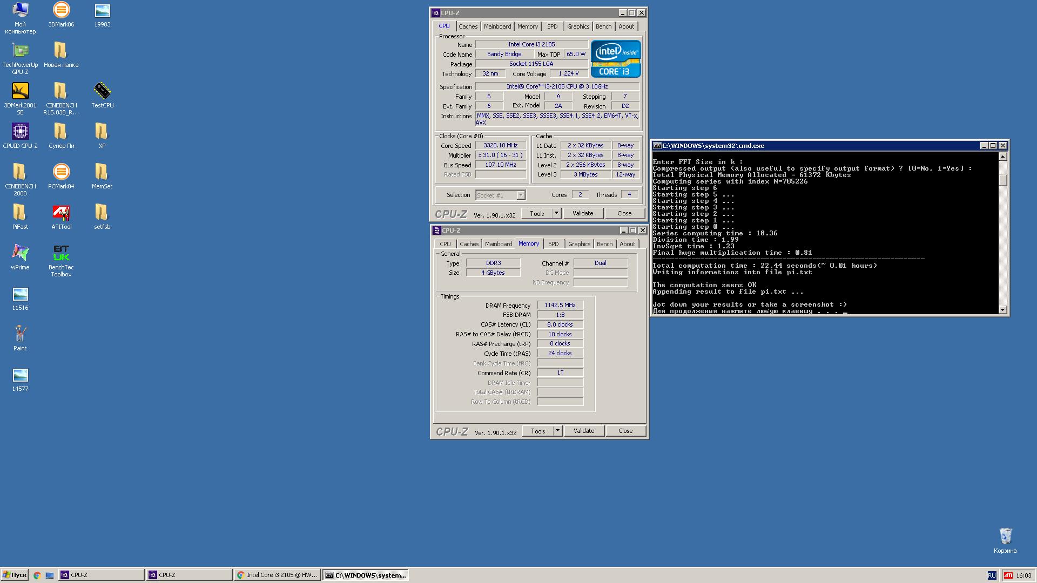1037x583 pixels.
Task: Click scroll up arrow in cmd window
Action: [x=1003, y=157]
